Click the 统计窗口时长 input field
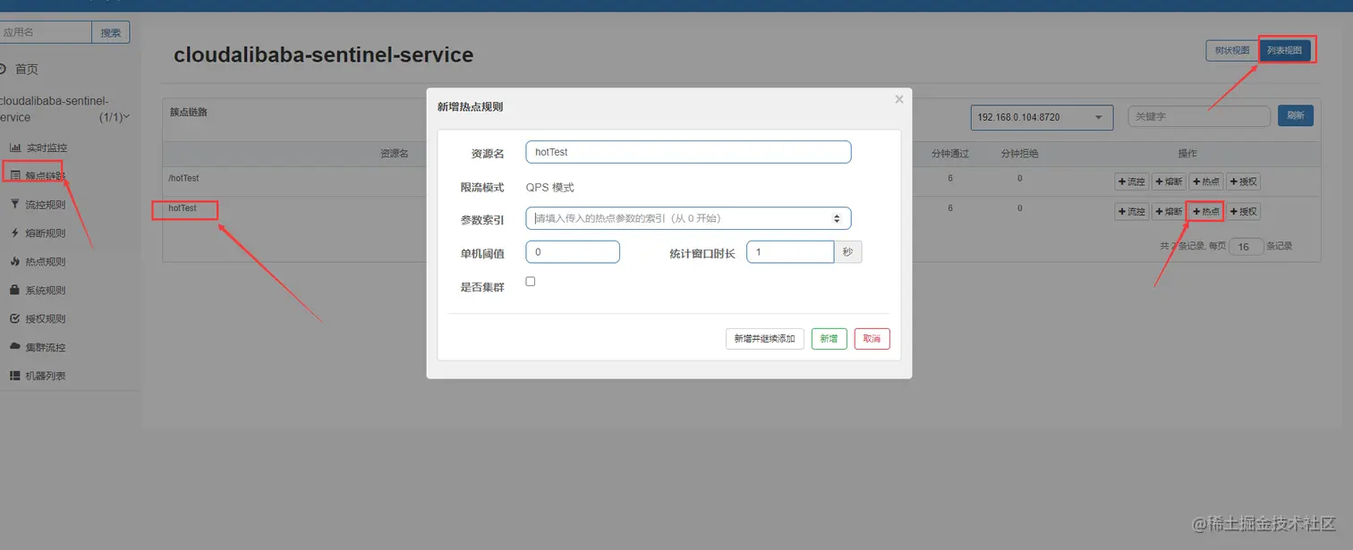 click(790, 252)
